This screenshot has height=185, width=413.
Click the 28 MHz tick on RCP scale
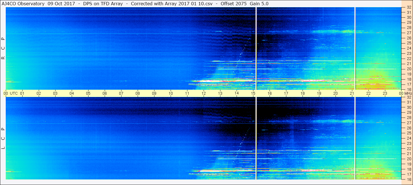coord(409,28)
